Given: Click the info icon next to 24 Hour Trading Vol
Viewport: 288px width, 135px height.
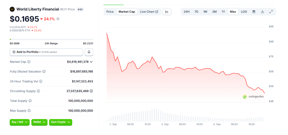Looking at the screenshot, I should tap(41, 81).
